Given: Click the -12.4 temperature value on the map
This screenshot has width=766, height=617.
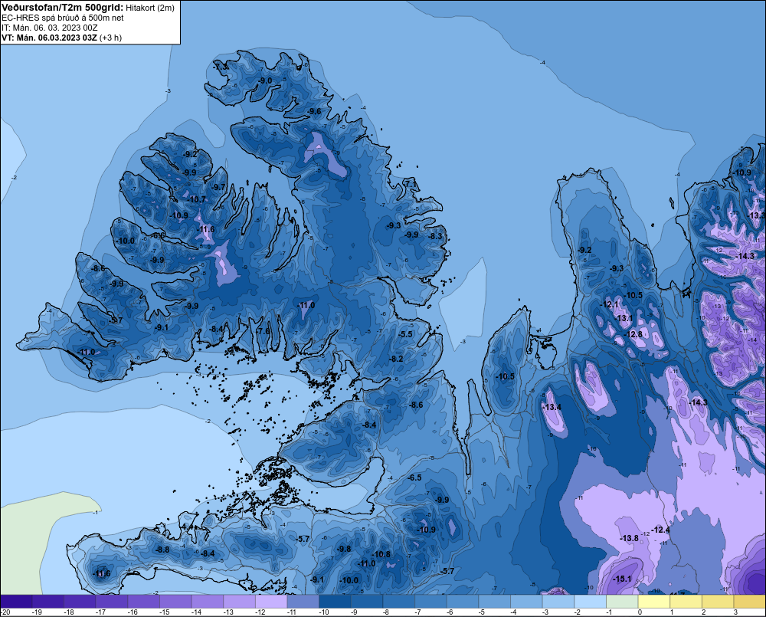Looking at the screenshot, I should [x=661, y=530].
